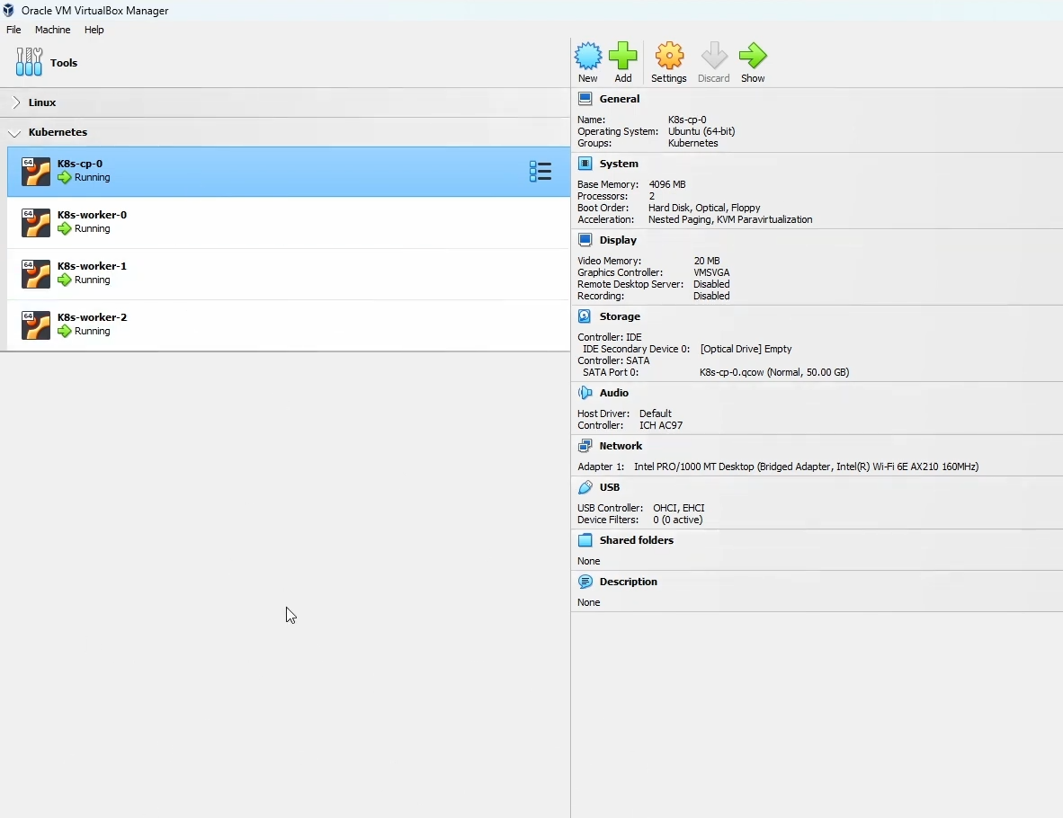The height and width of the screenshot is (818, 1063).
Task: Open the Help menu
Action: [94, 30]
